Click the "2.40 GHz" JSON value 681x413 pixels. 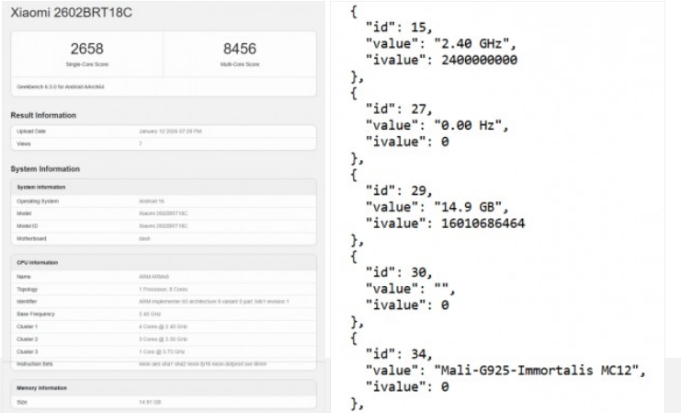(x=468, y=43)
